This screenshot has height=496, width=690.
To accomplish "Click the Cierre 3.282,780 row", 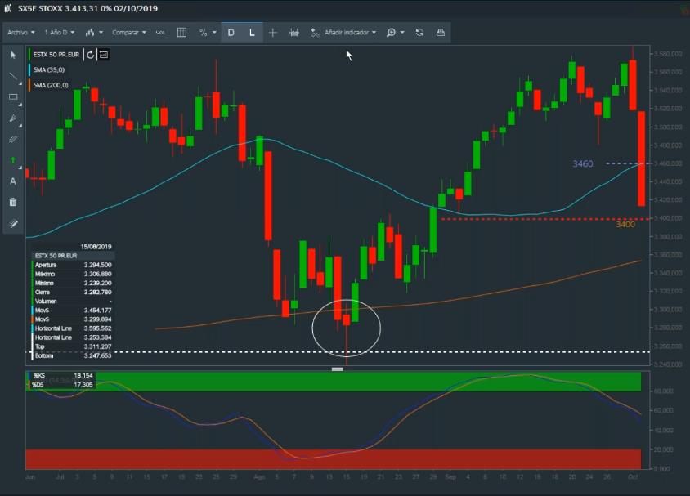I will pyautogui.click(x=73, y=292).
